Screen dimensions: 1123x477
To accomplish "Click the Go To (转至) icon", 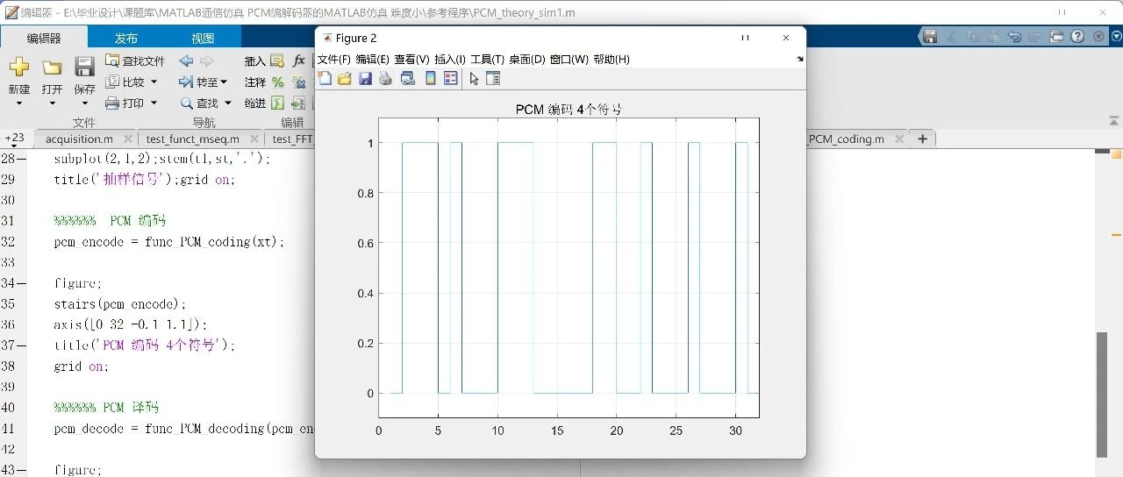I will click(x=186, y=82).
